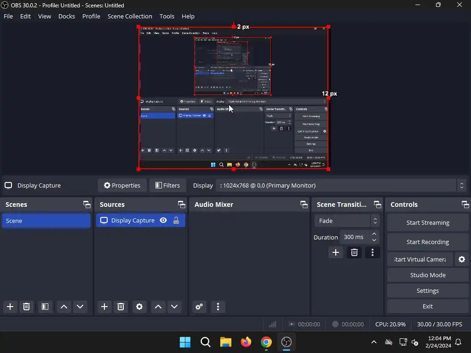Open transition properties three-dot menu
This screenshot has width=471, height=353.
373,252
